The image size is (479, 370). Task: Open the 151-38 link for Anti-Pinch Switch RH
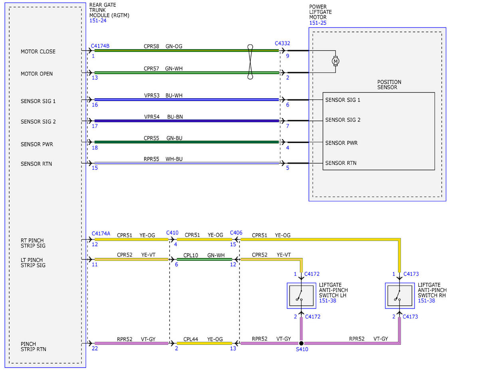(x=426, y=301)
